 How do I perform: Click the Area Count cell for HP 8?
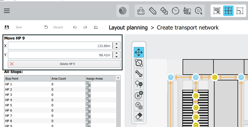point(68,121)
